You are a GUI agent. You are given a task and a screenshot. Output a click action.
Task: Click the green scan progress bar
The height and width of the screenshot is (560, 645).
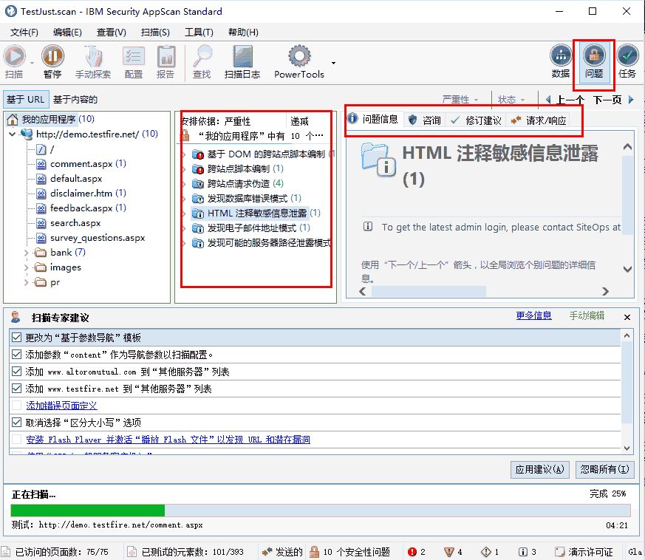pos(88,511)
